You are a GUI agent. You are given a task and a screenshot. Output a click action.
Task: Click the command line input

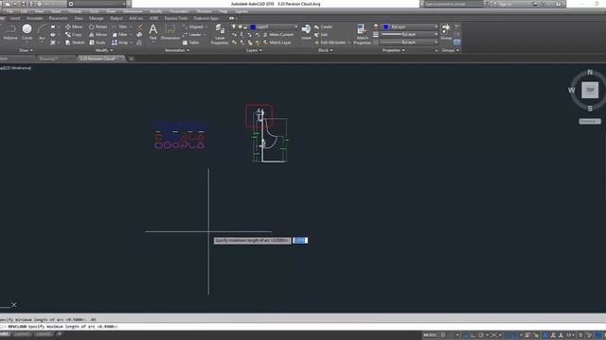click(303, 327)
